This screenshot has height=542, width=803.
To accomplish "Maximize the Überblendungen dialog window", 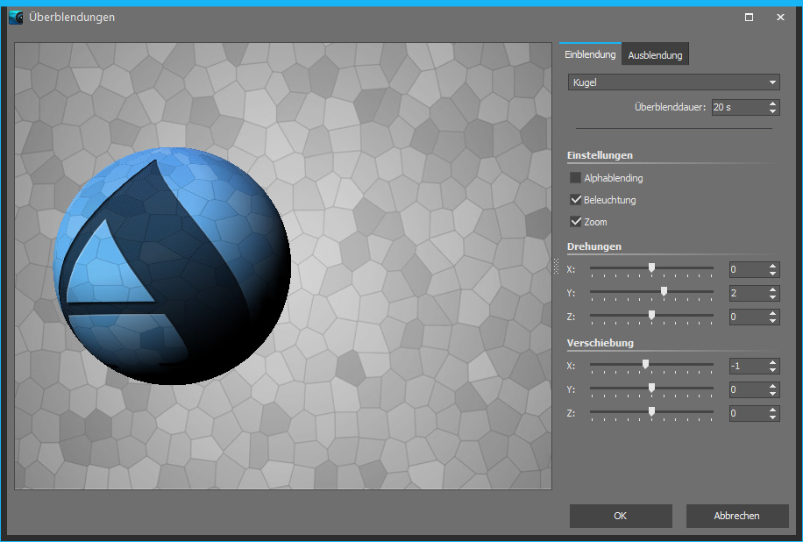I will coord(749,17).
